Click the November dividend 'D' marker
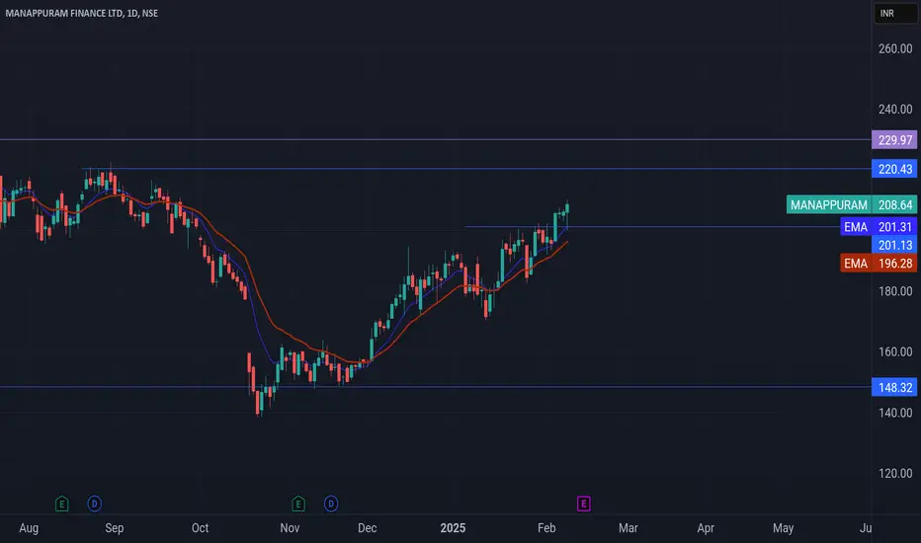Image resolution: width=921 pixels, height=543 pixels. pos(331,504)
